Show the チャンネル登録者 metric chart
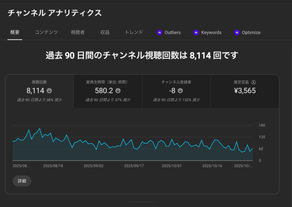292x207 pixels. 176,91
